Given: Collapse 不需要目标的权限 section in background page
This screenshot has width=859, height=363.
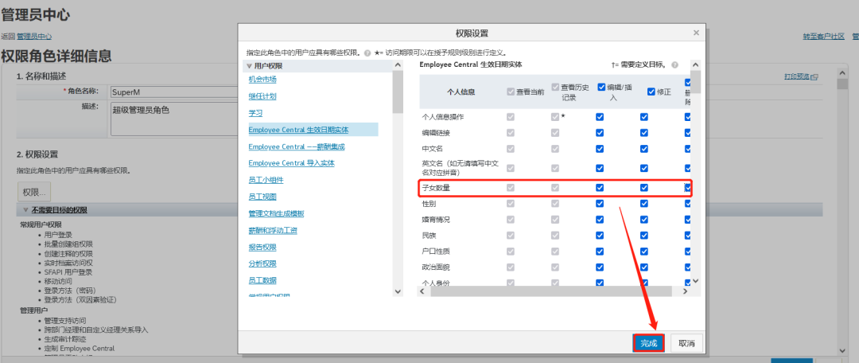Looking at the screenshot, I should (x=25, y=210).
